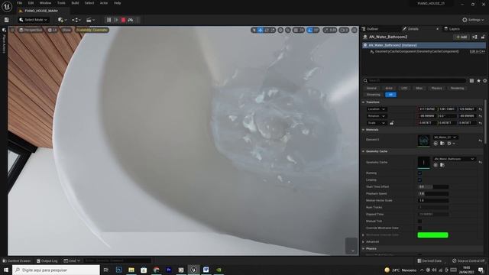Open the Rotation type dropdown
Viewport: 489px width, 275px height.
point(377,116)
